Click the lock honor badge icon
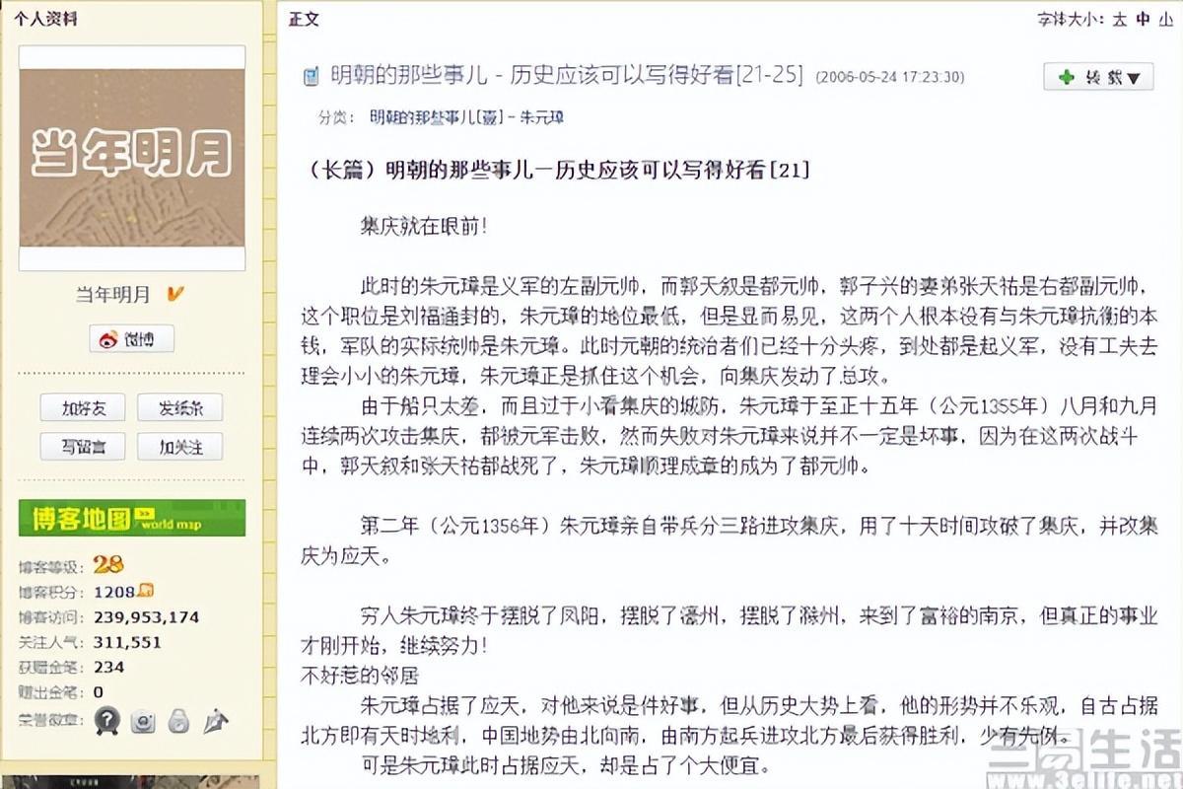The width and height of the screenshot is (1183, 789). click(x=178, y=721)
